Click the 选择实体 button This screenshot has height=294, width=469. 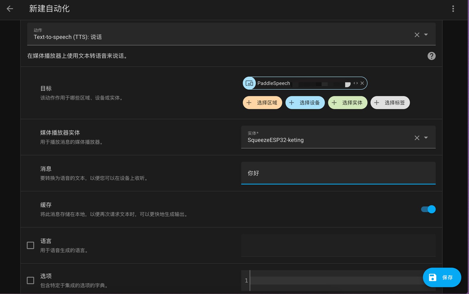click(348, 102)
